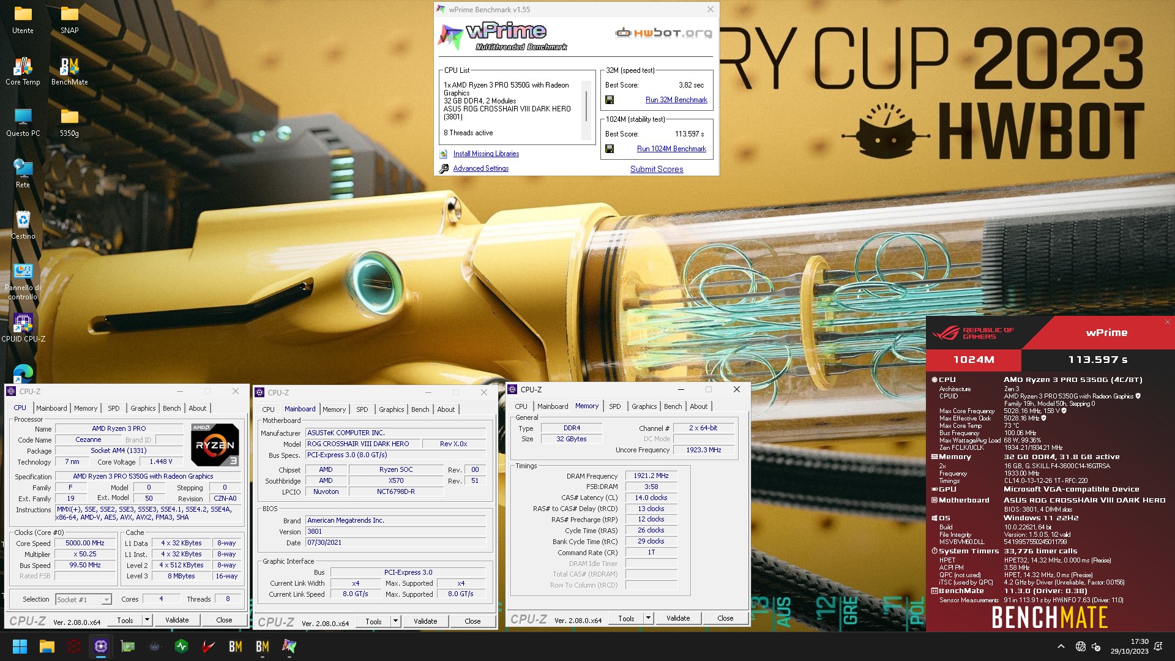Screen dimensions: 1175x661
Task: Click DRAM Frequency value 1921.2 MHz
Action: (651, 476)
